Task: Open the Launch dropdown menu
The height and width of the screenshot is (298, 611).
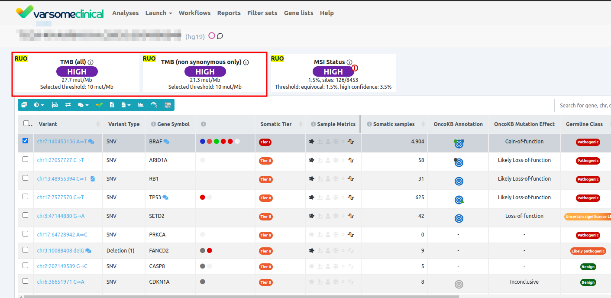Action: [158, 13]
